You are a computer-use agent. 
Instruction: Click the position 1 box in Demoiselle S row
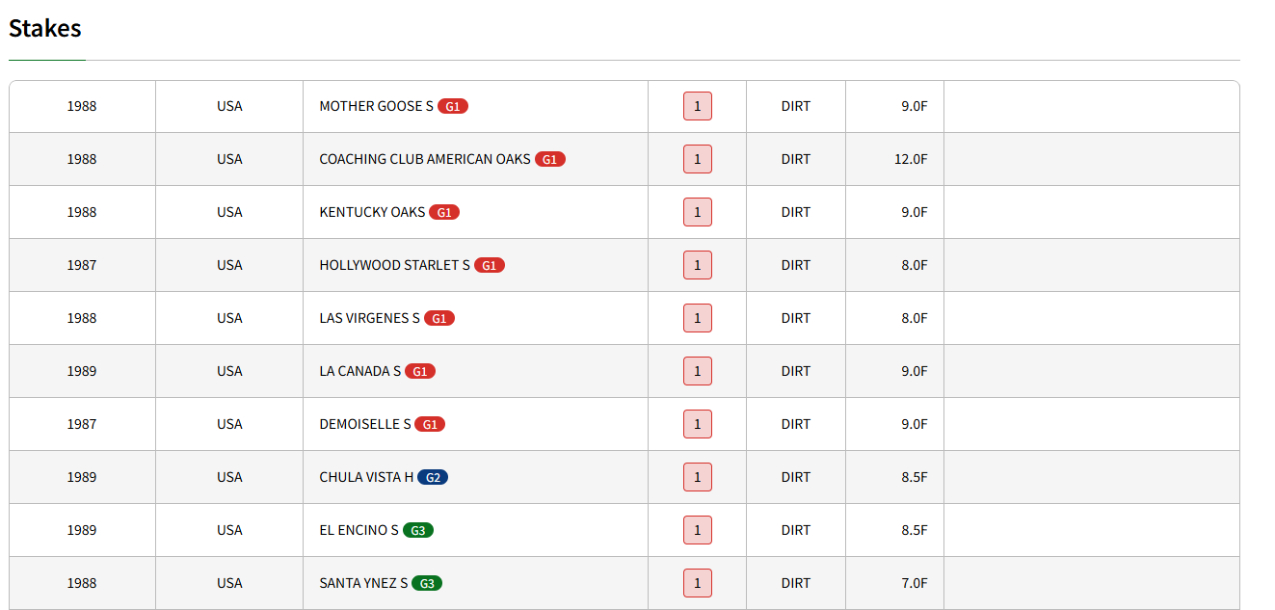click(x=698, y=424)
